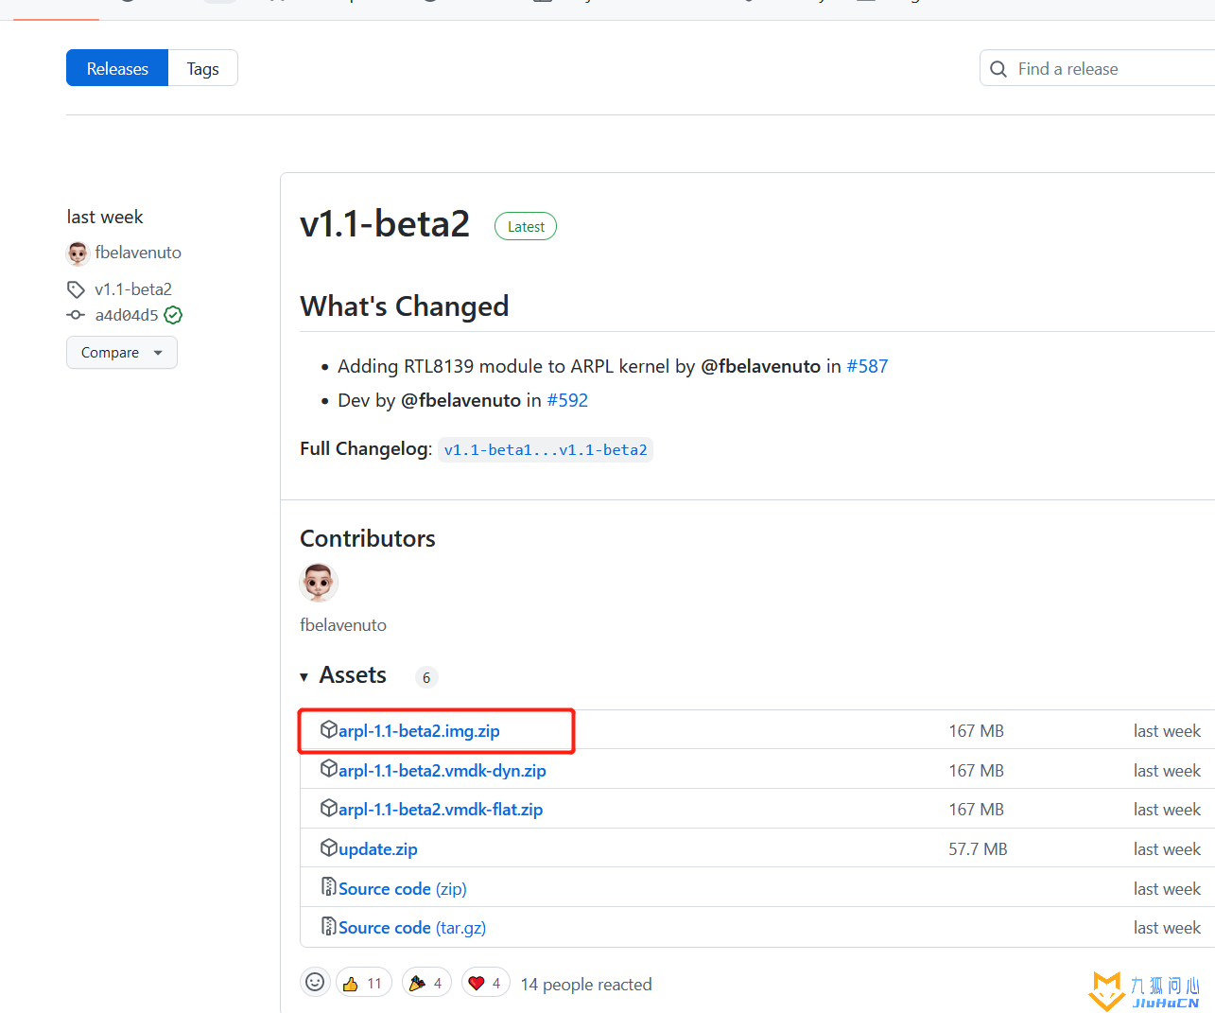Viewport: 1215px width, 1013px height.
Task: Open the @fbelavenuto mention in RTL8139 line
Action: coord(760,366)
